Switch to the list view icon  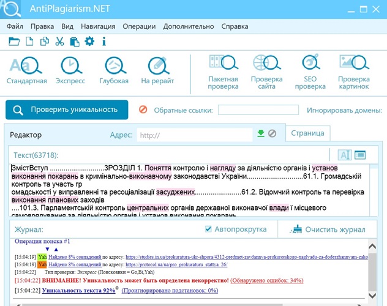[360, 155]
